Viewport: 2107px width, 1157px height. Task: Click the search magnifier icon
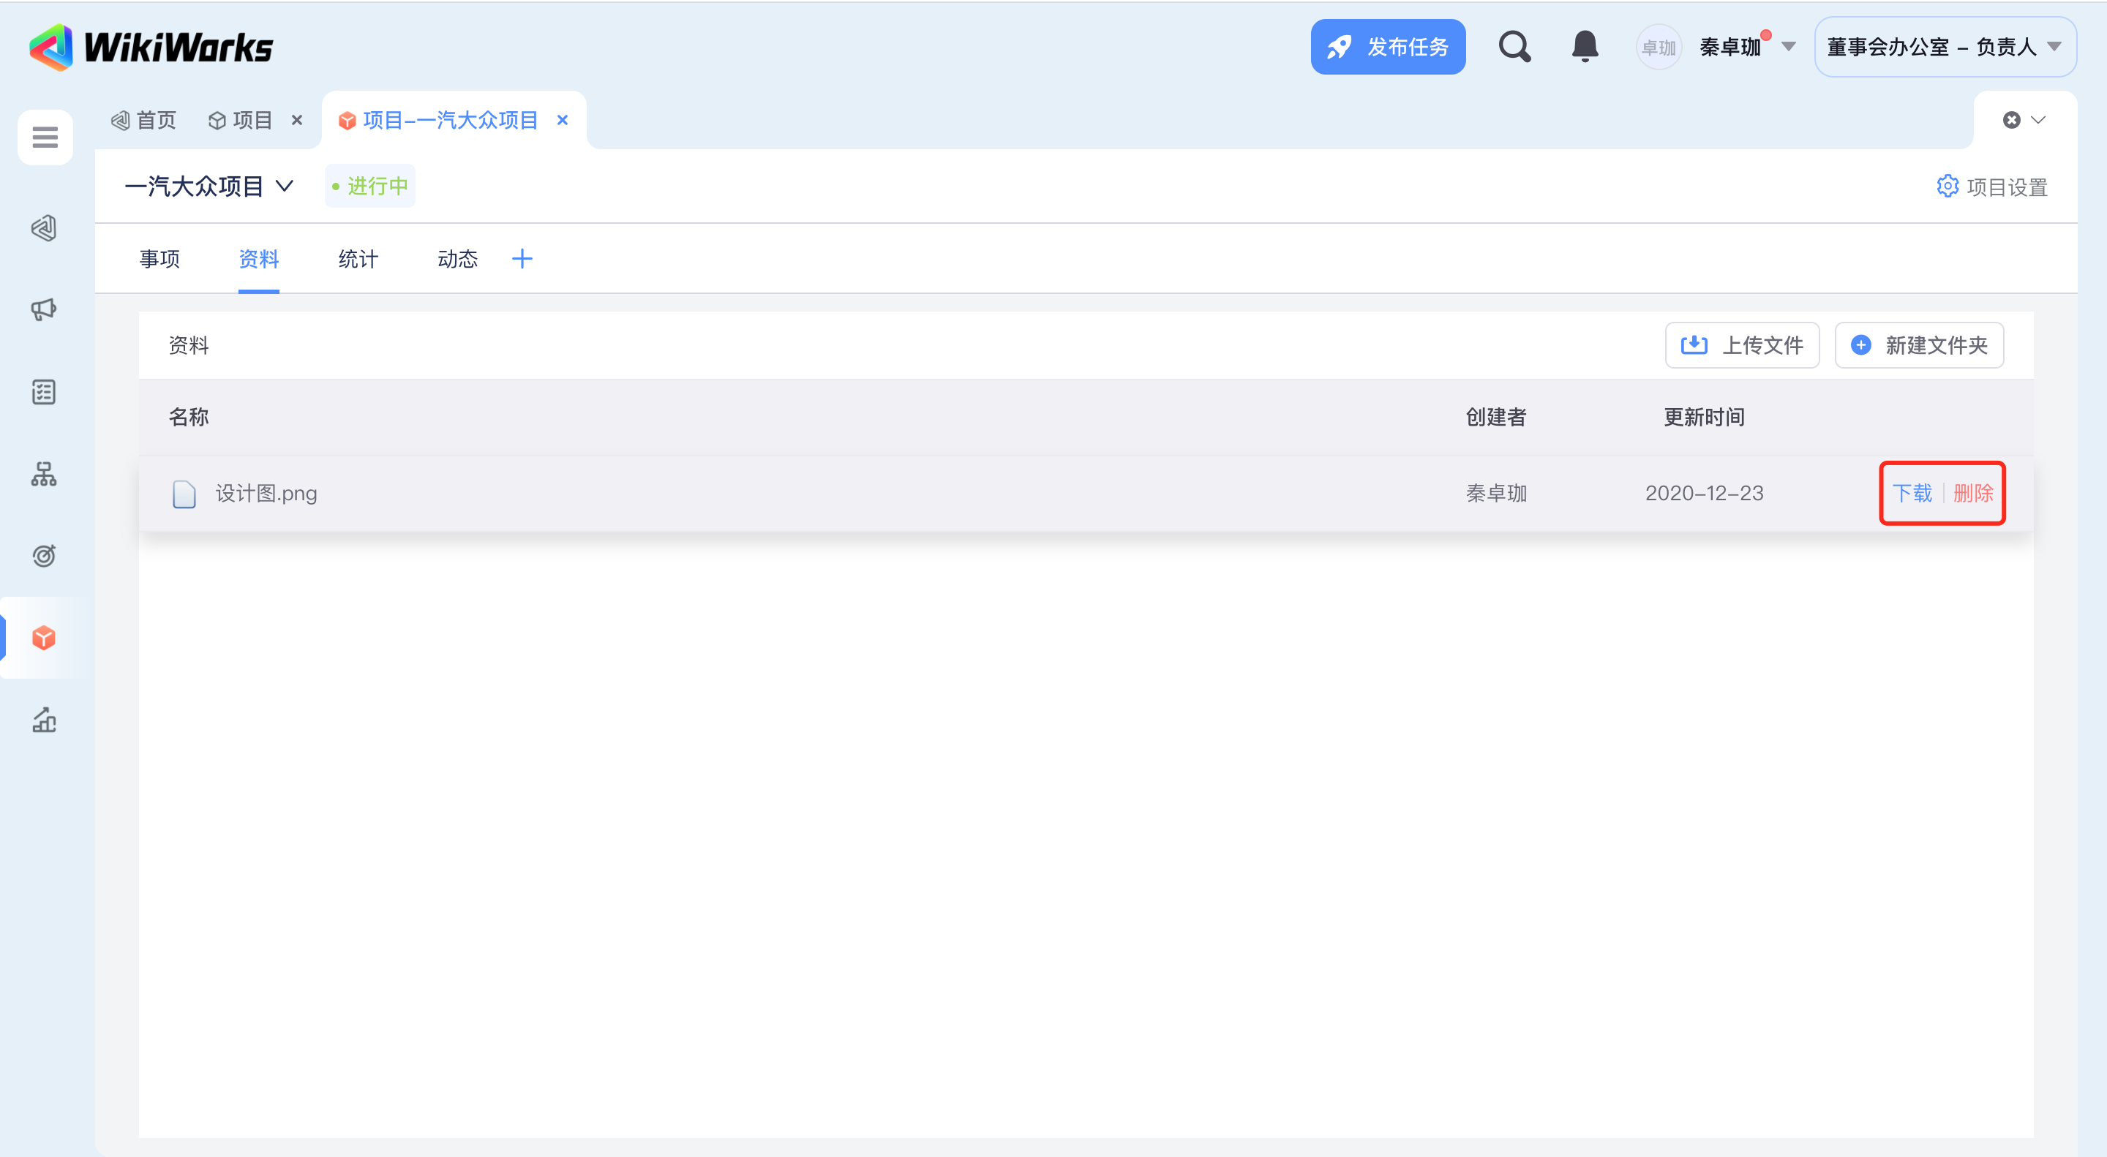coord(1514,48)
